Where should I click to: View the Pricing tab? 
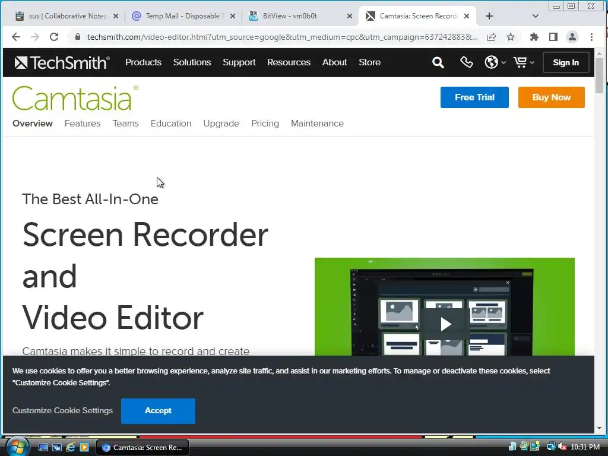(265, 123)
